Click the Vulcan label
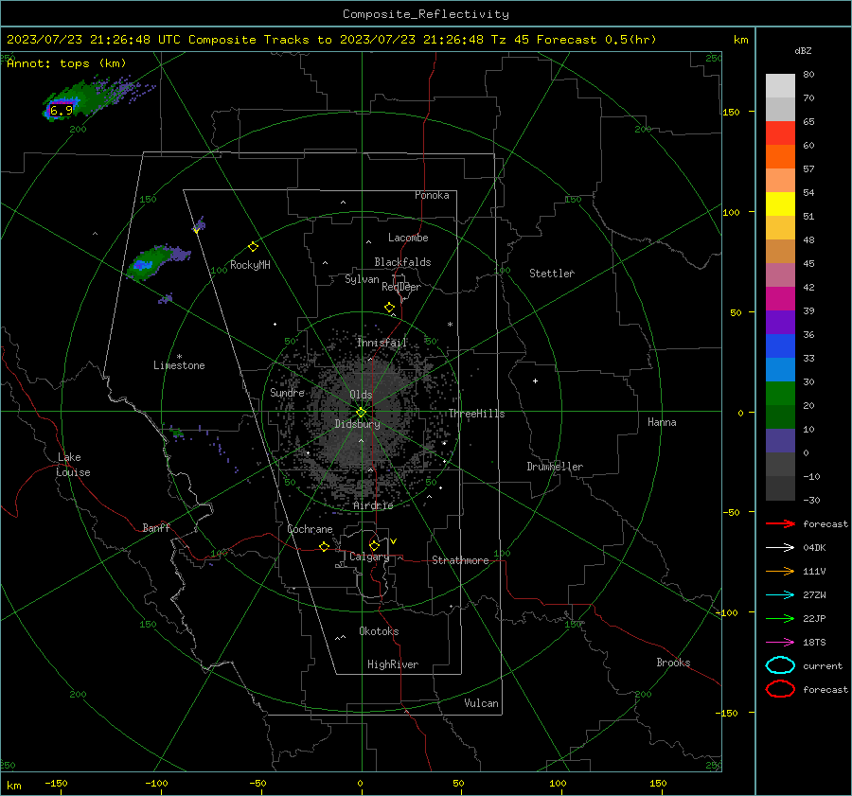Image resolution: width=852 pixels, height=796 pixels. [x=481, y=703]
